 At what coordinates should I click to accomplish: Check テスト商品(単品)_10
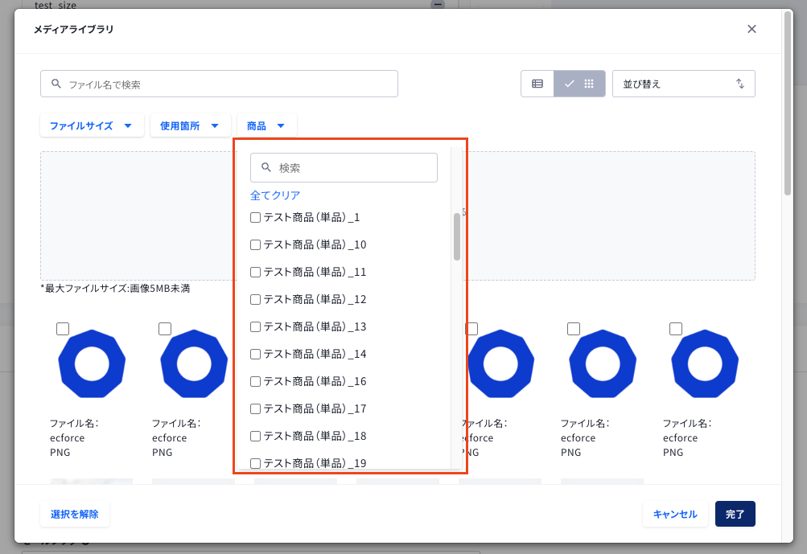(255, 245)
